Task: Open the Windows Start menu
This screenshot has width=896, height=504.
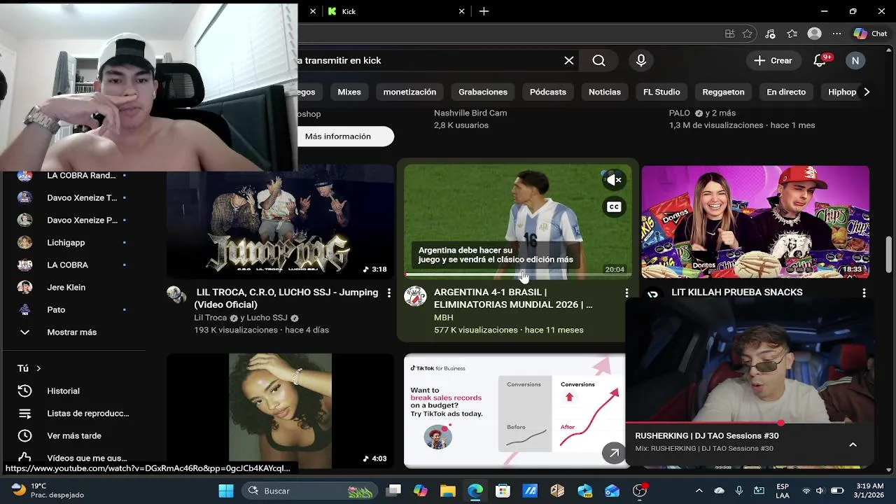Action: (226, 491)
